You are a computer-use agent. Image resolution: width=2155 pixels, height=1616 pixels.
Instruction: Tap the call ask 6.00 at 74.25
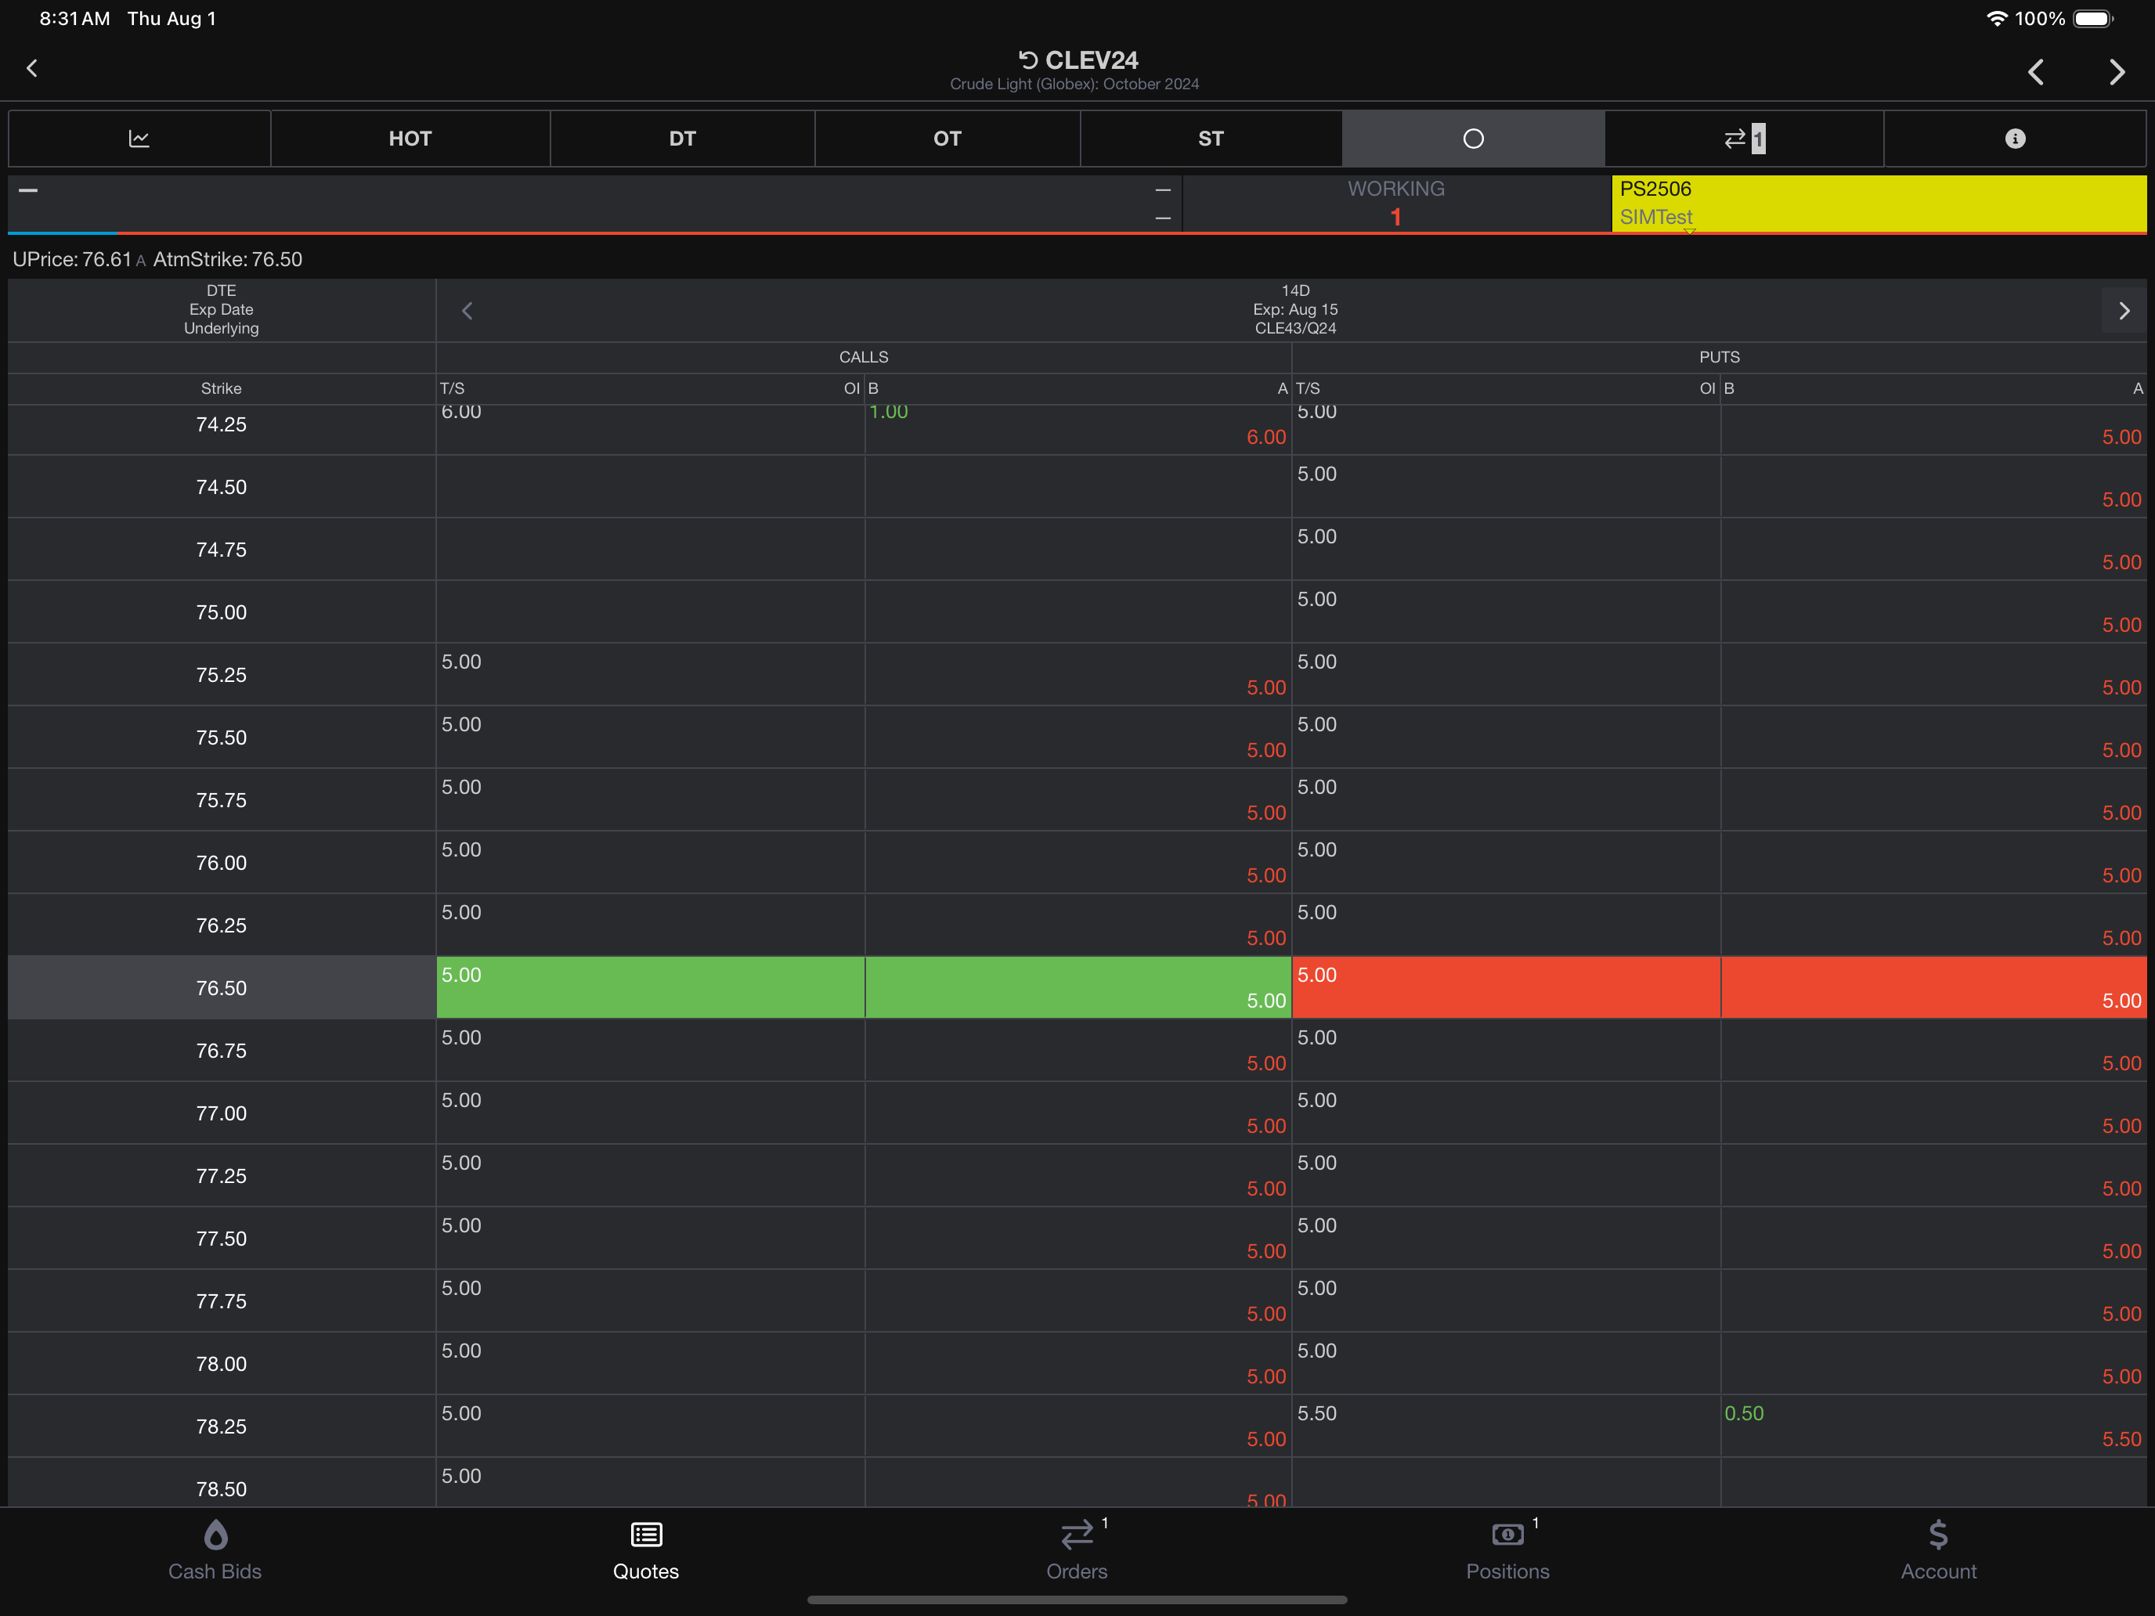click(1265, 438)
